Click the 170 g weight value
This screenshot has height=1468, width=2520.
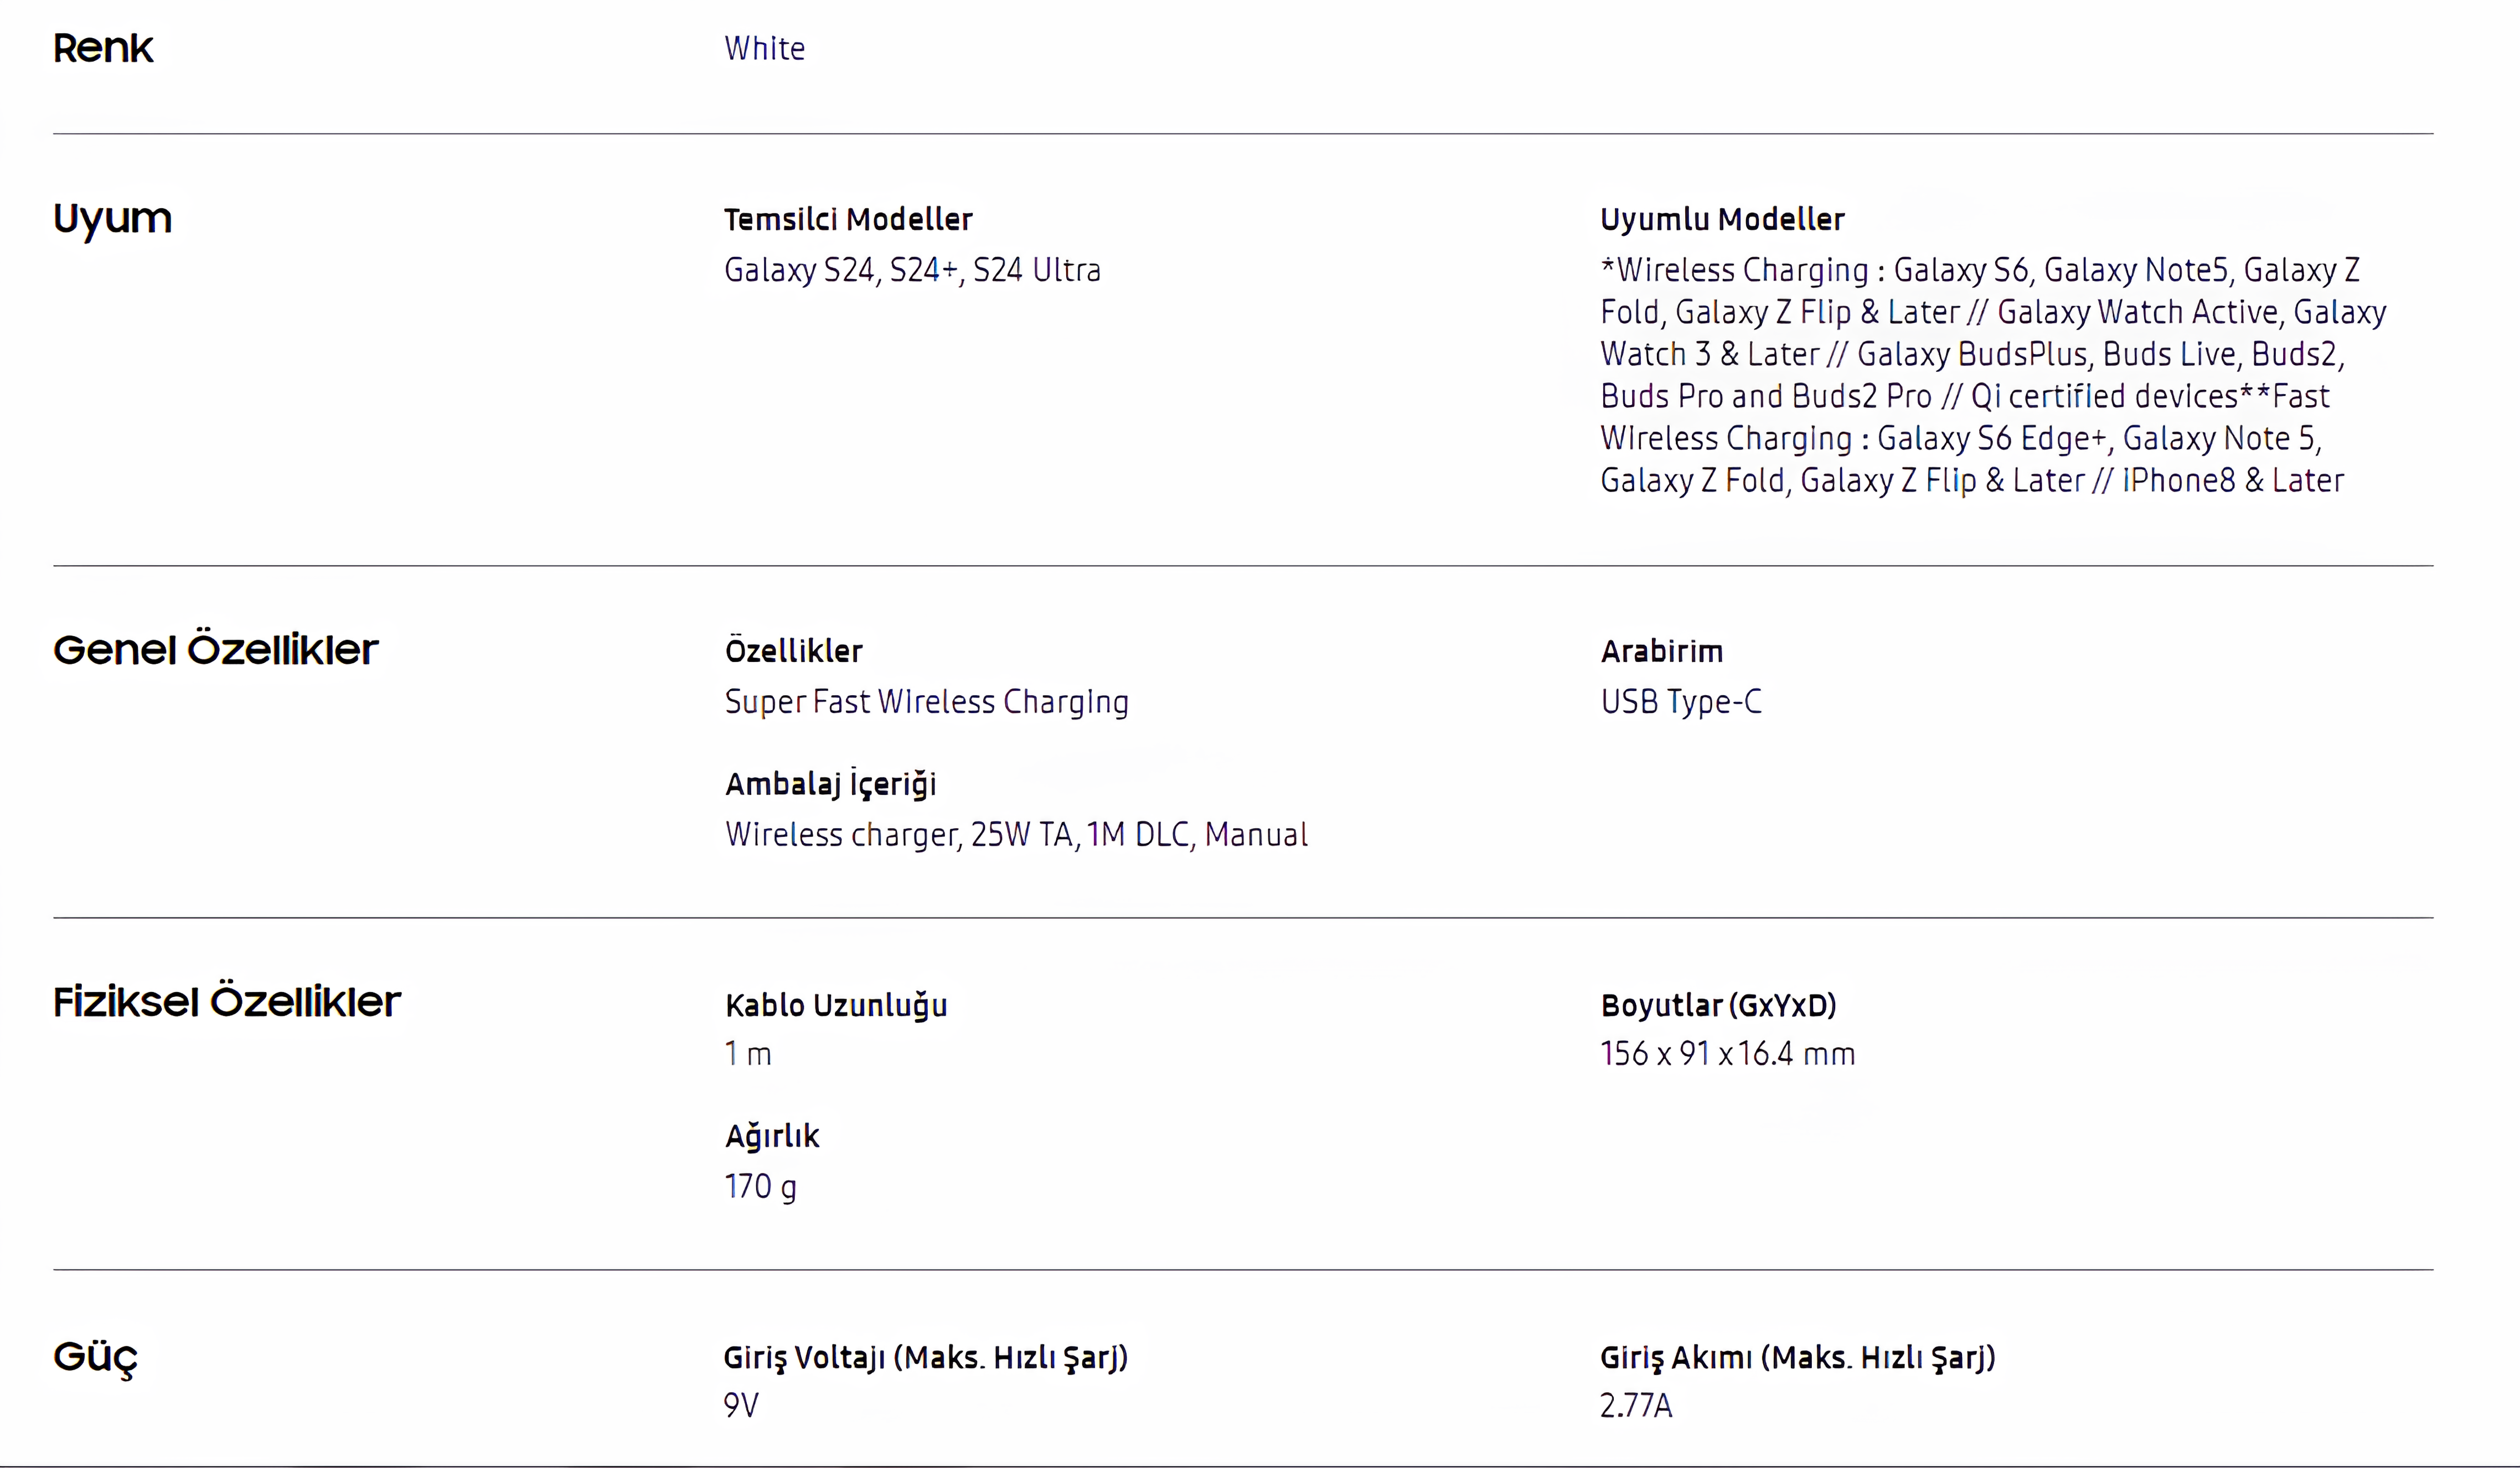(x=760, y=1186)
